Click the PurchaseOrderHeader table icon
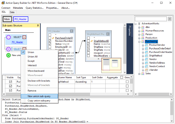 [x=147, y=52]
